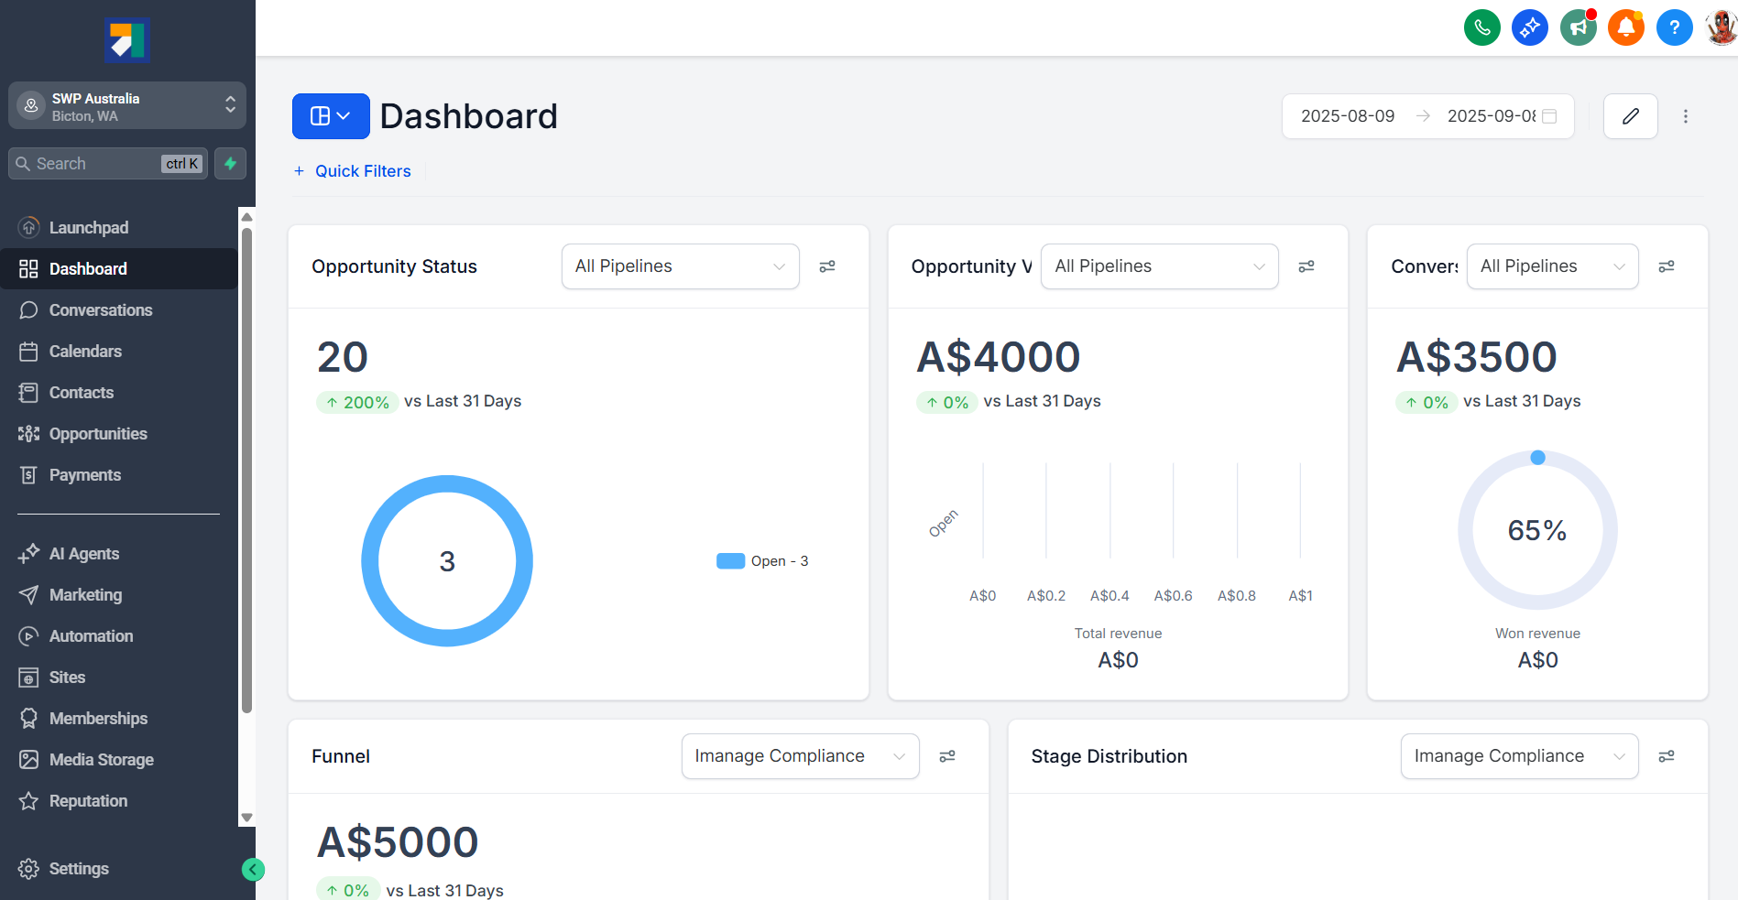Click the 2025-08-09 start date field
The image size is (1738, 900).
tap(1347, 116)
